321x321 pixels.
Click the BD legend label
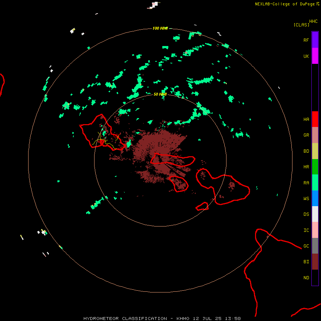pos(306,151)
